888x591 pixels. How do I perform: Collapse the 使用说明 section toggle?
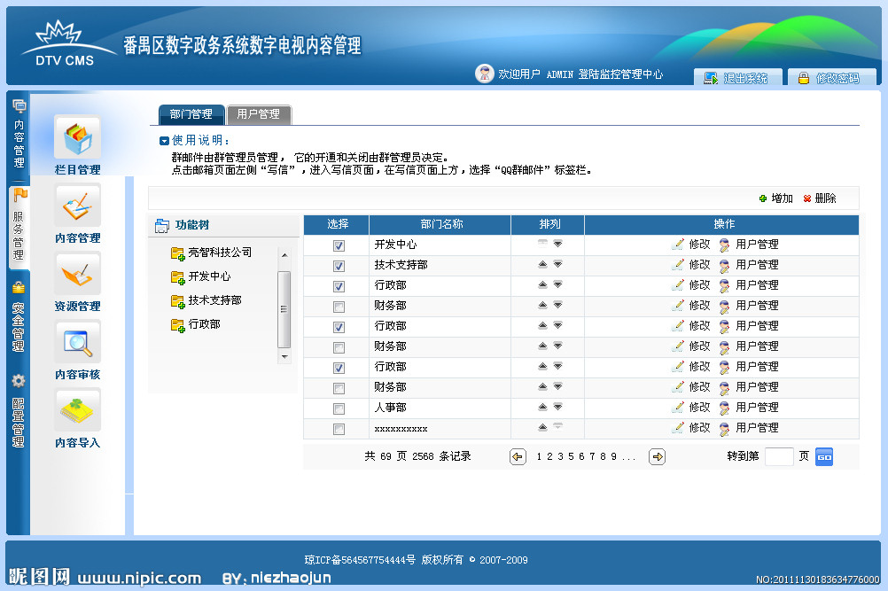164,141
